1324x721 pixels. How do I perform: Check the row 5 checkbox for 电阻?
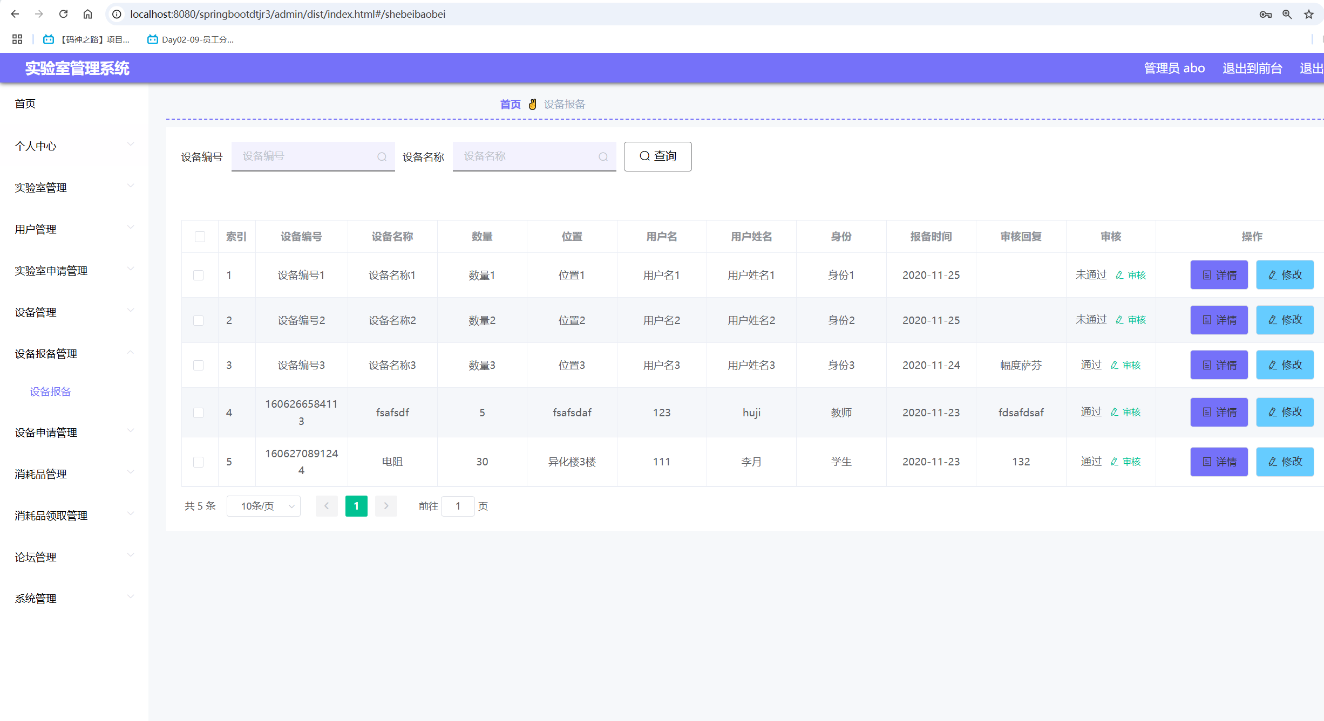[x=199, y=462]
